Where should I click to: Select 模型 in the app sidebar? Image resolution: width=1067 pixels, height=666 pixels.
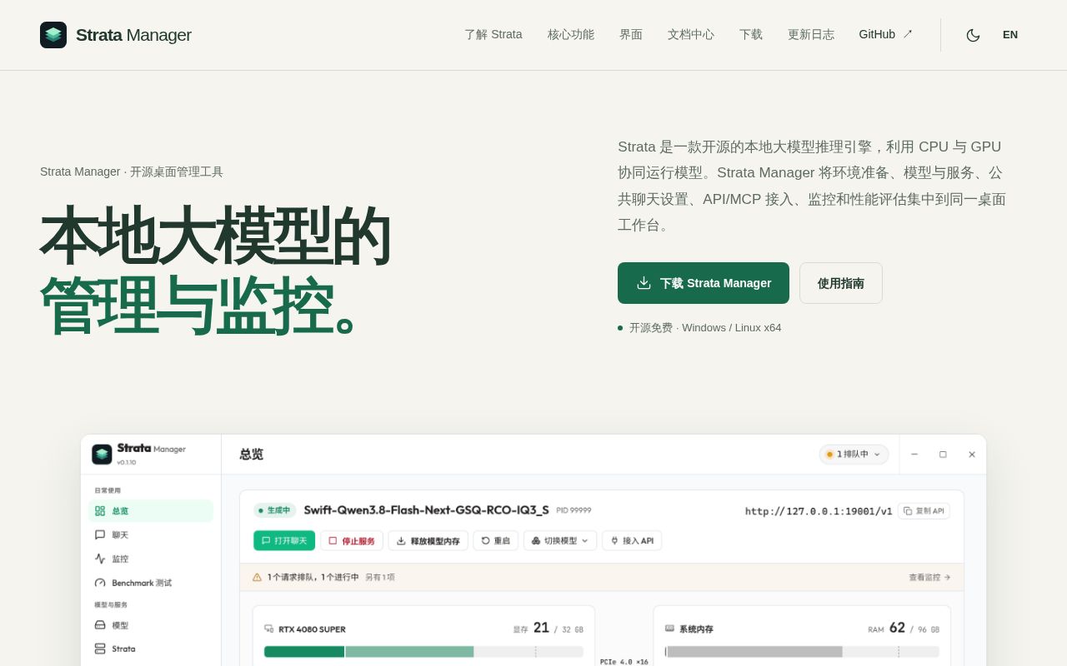click(x=151, y=625)
